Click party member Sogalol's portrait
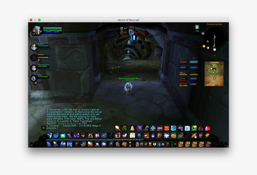Image resolution: width=257 pixels, height=175 pixels. (x=34, y=47)
